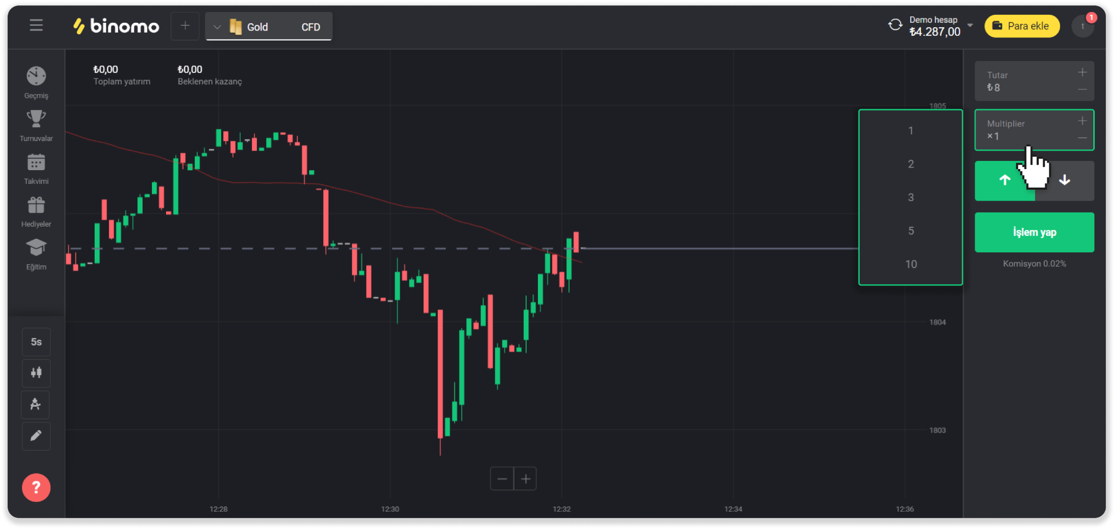Screen dimensions: 1115x529
Task: Select the pencil drawing tool
Action: click(36, 436)
